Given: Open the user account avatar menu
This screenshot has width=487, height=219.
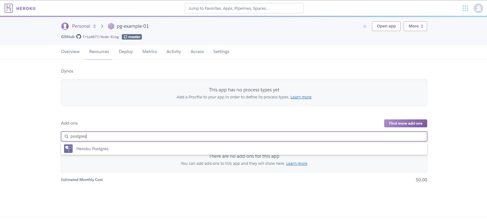Looking at the screenshot, I should (x=478, y=8).
